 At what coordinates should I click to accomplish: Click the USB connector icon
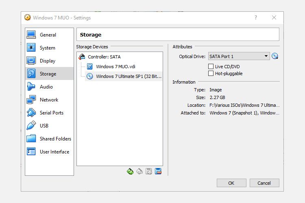click(31, 125)
